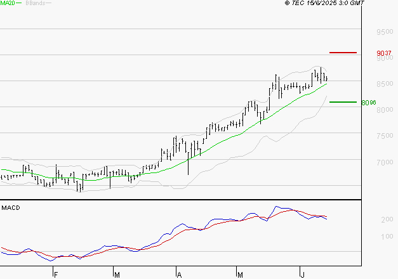Click the F month marker on time axis

pyautogui.click(x=56, y=275)
